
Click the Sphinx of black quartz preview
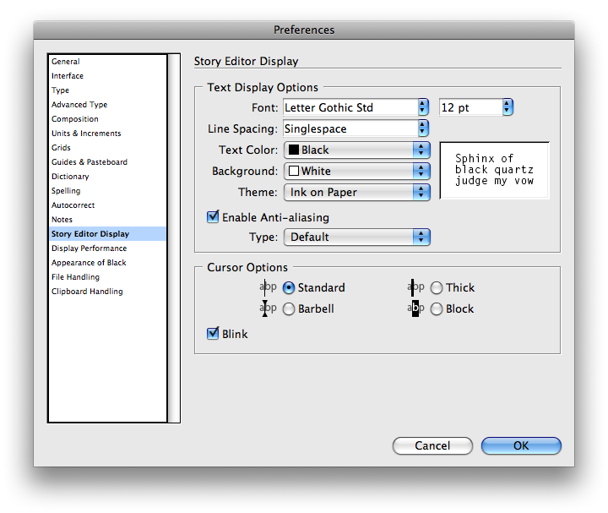tap(494, 170)
